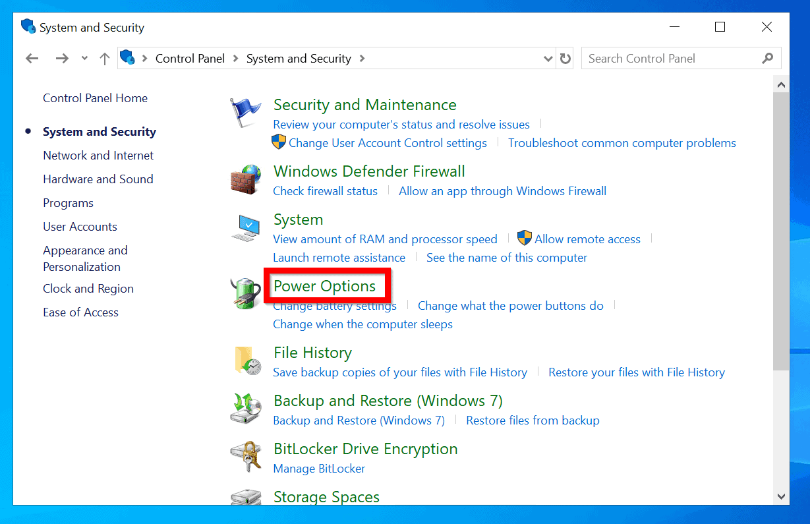Click the address bar Control Panel shield icon
The image size is (810, 524).
click(127, 58)
